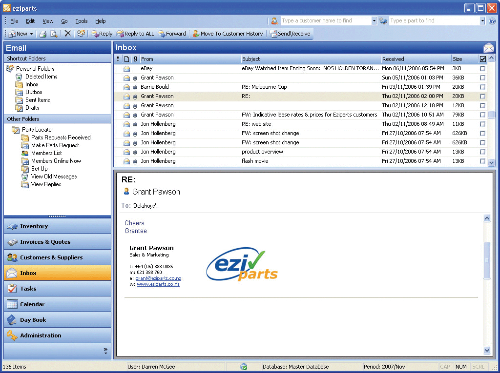Open the Go menu
500x373 pixels.
pos(64,21)
